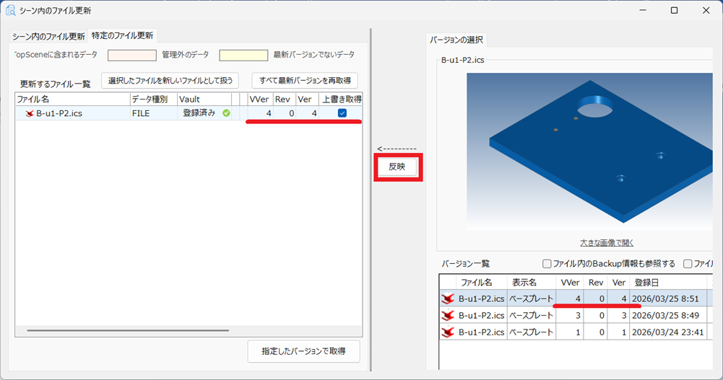The height and width of the screenshot is (380, 723).
Task: Click 指定したバージョンで取得 button
Action: click(303, 352)
